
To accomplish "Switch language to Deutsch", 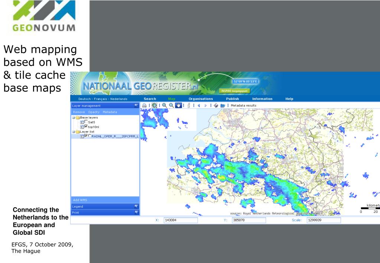I will (85, 99).
